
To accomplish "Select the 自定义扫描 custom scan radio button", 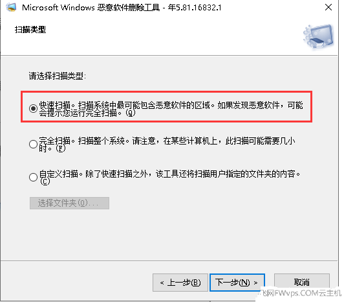I will click(x=33, y=177).
